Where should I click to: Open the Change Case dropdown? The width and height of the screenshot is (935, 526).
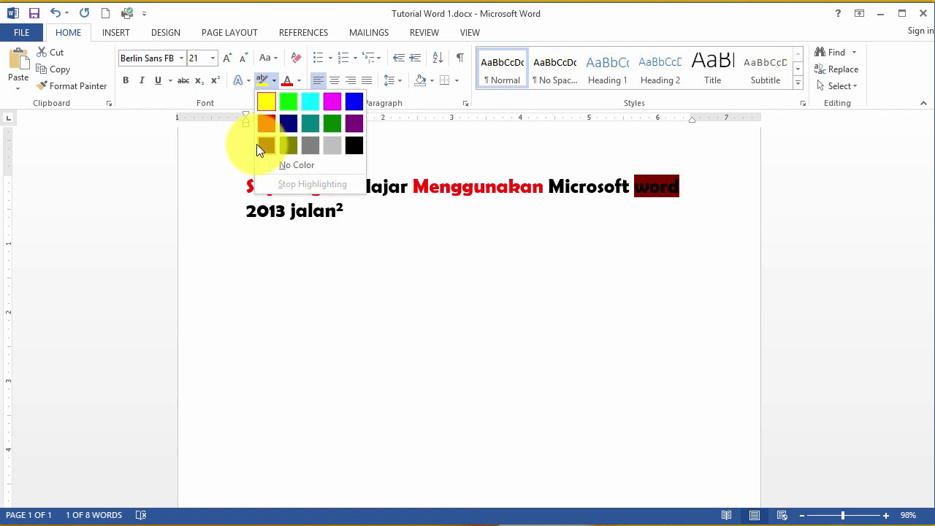point(268,58)
